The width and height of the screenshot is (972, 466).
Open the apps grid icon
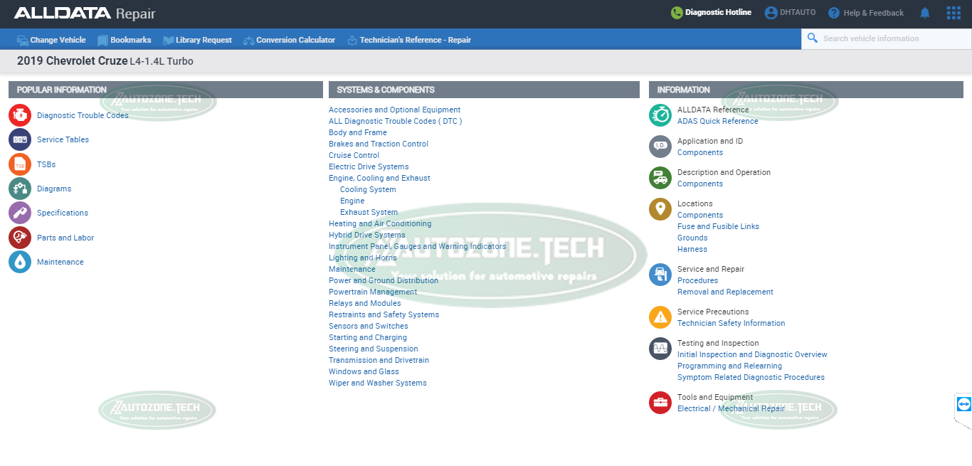(953, 13)
